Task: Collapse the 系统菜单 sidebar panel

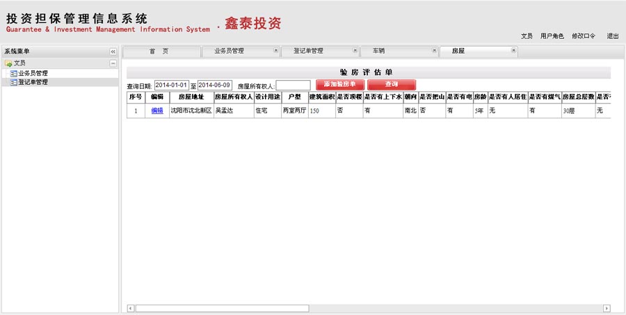Action: tap(113, 51)
